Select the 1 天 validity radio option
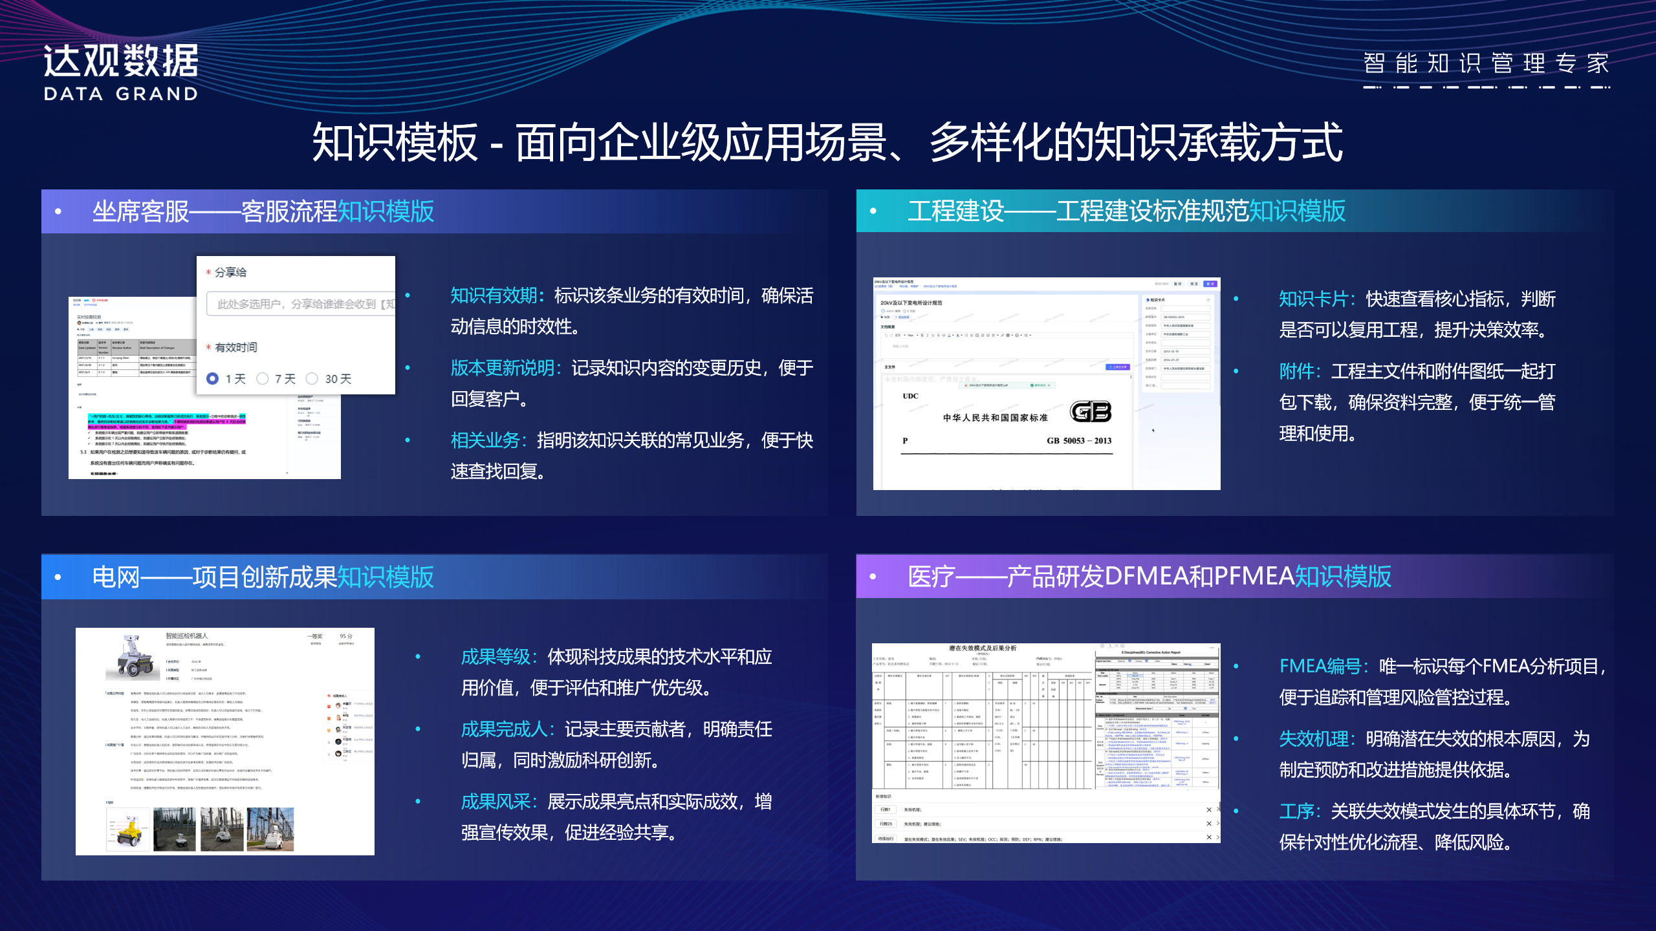The image size is (1656, 931). 212,379
